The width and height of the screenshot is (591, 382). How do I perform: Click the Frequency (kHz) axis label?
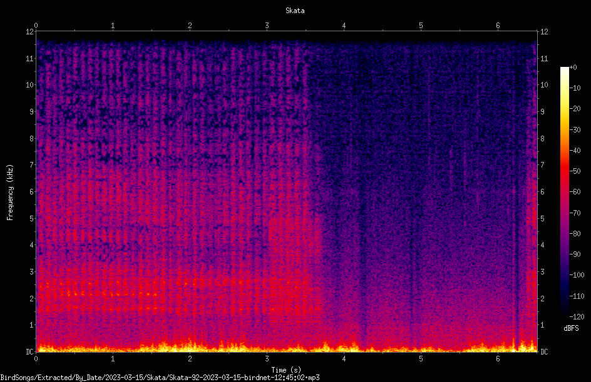pos(10,192)
